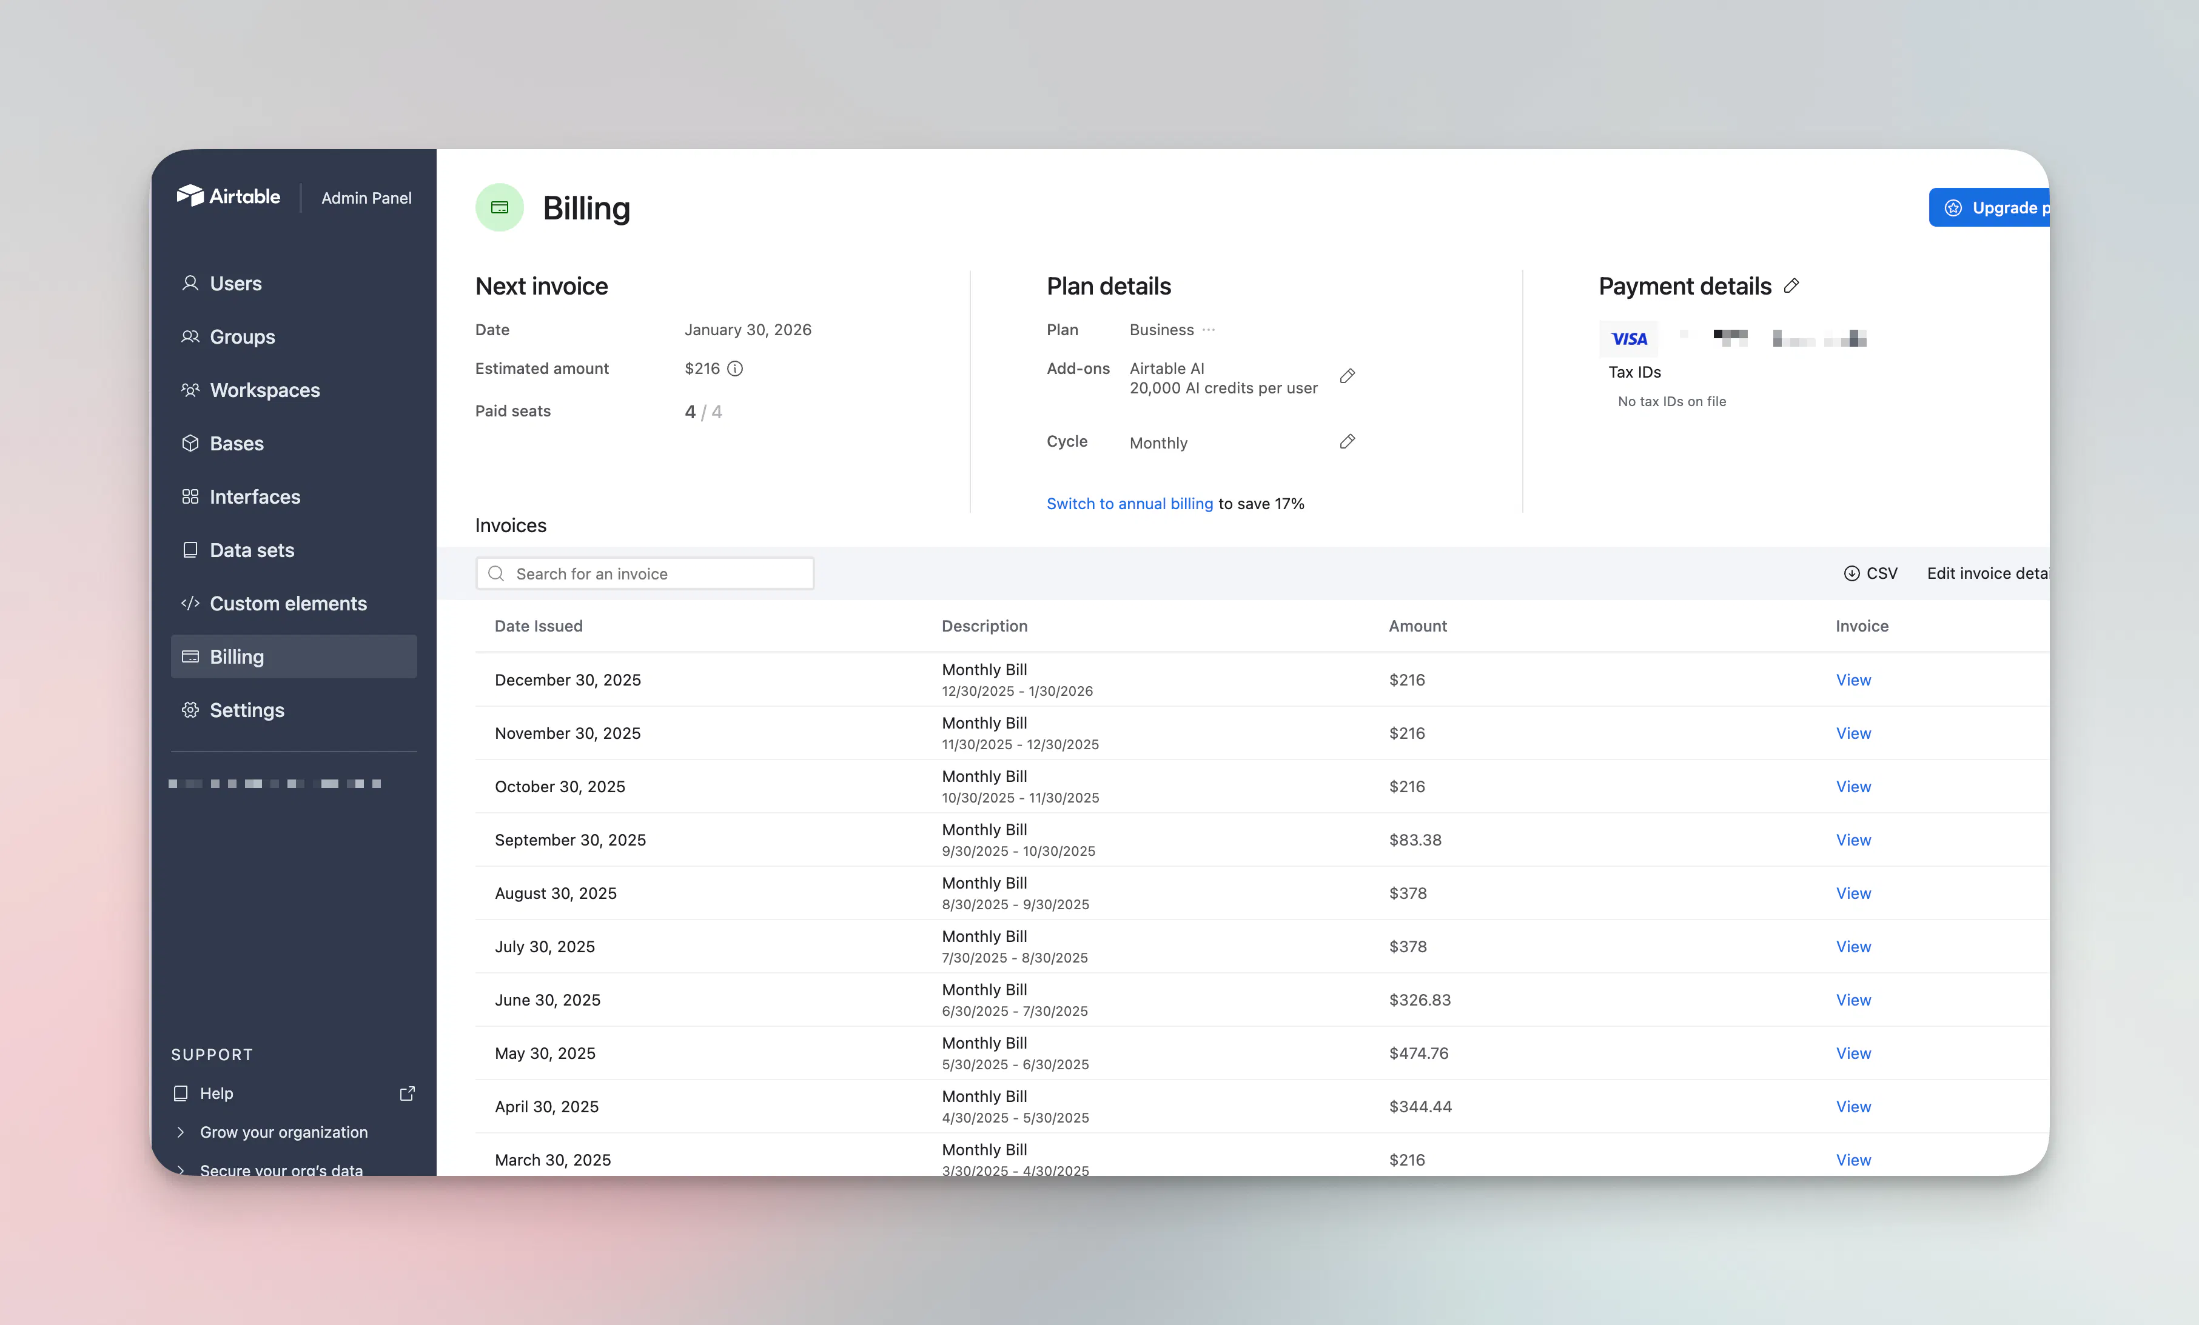
Task: Edit the Airtable AI add-on pencil
Action: pyautogui.click(x=1348, y=376)
